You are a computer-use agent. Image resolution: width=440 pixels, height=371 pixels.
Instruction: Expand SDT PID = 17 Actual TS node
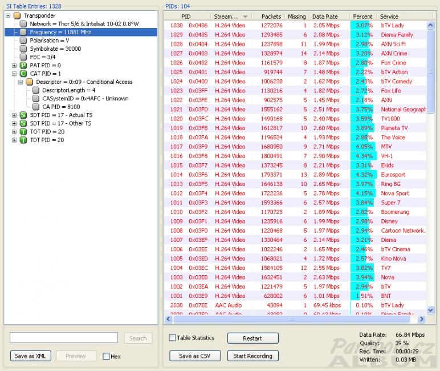tap(14, 115)
